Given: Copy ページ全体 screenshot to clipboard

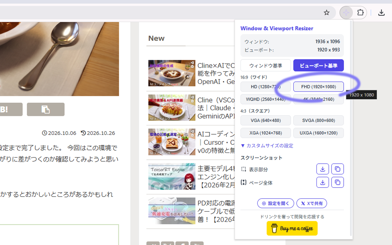Looking at the screenshot, I should (x=337, y=182).
